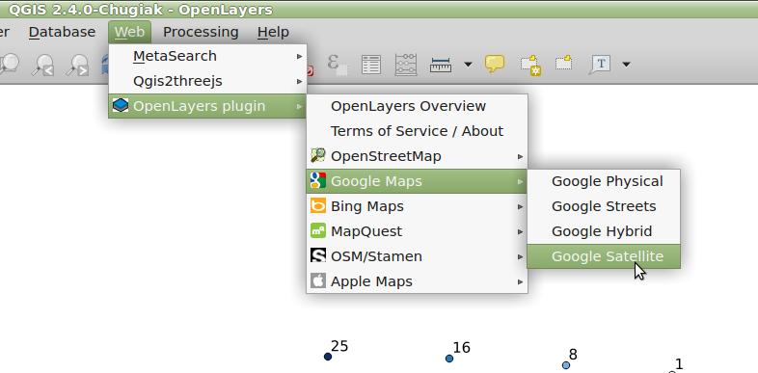This screenshot has height=373, width=758.
Task: Select the text annotation tool
Action: 600,65
